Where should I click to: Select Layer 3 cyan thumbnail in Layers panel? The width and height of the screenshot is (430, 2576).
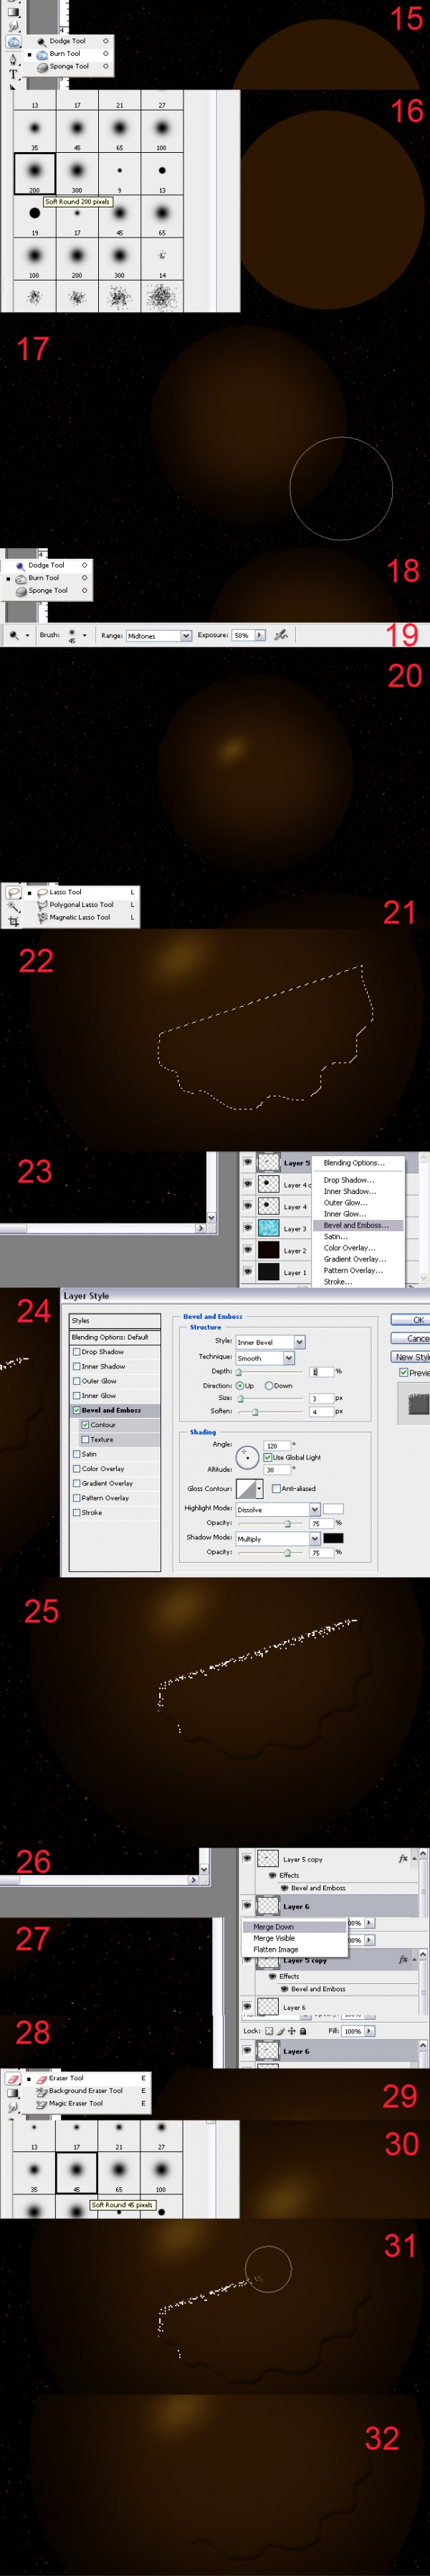[268, 1228]
